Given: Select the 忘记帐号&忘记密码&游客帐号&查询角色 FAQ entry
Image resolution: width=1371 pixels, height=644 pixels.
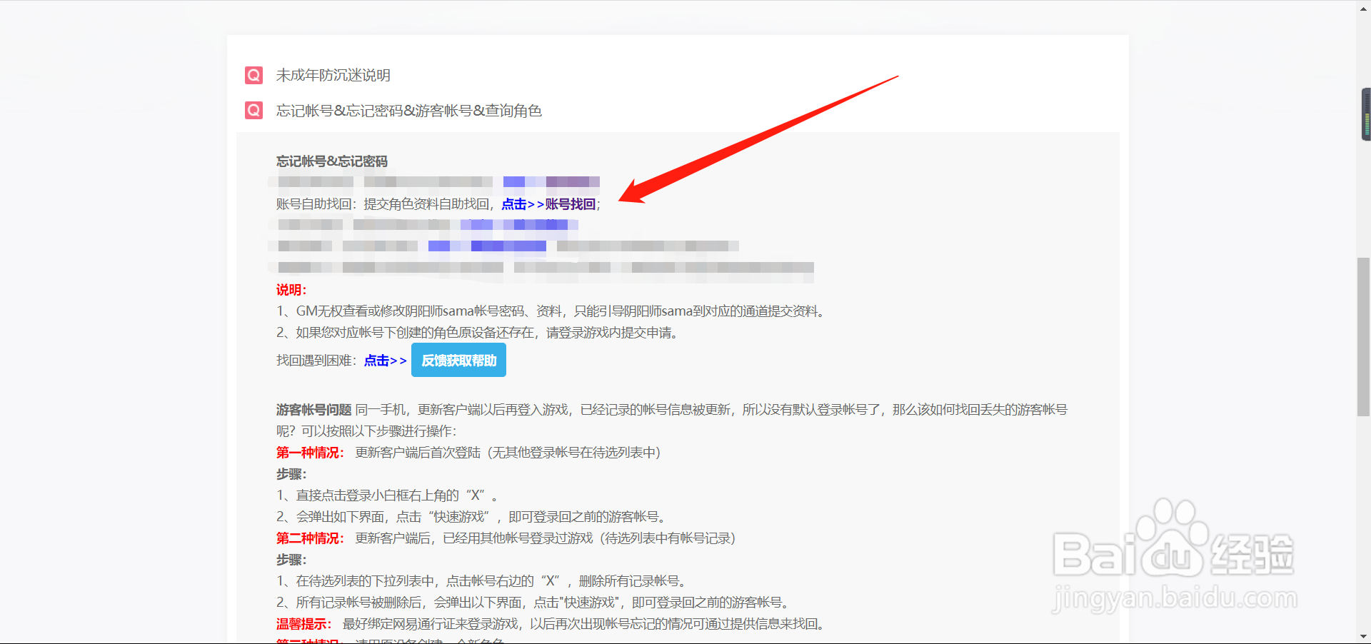Looking at the screenshot, I should coord(409,111).
